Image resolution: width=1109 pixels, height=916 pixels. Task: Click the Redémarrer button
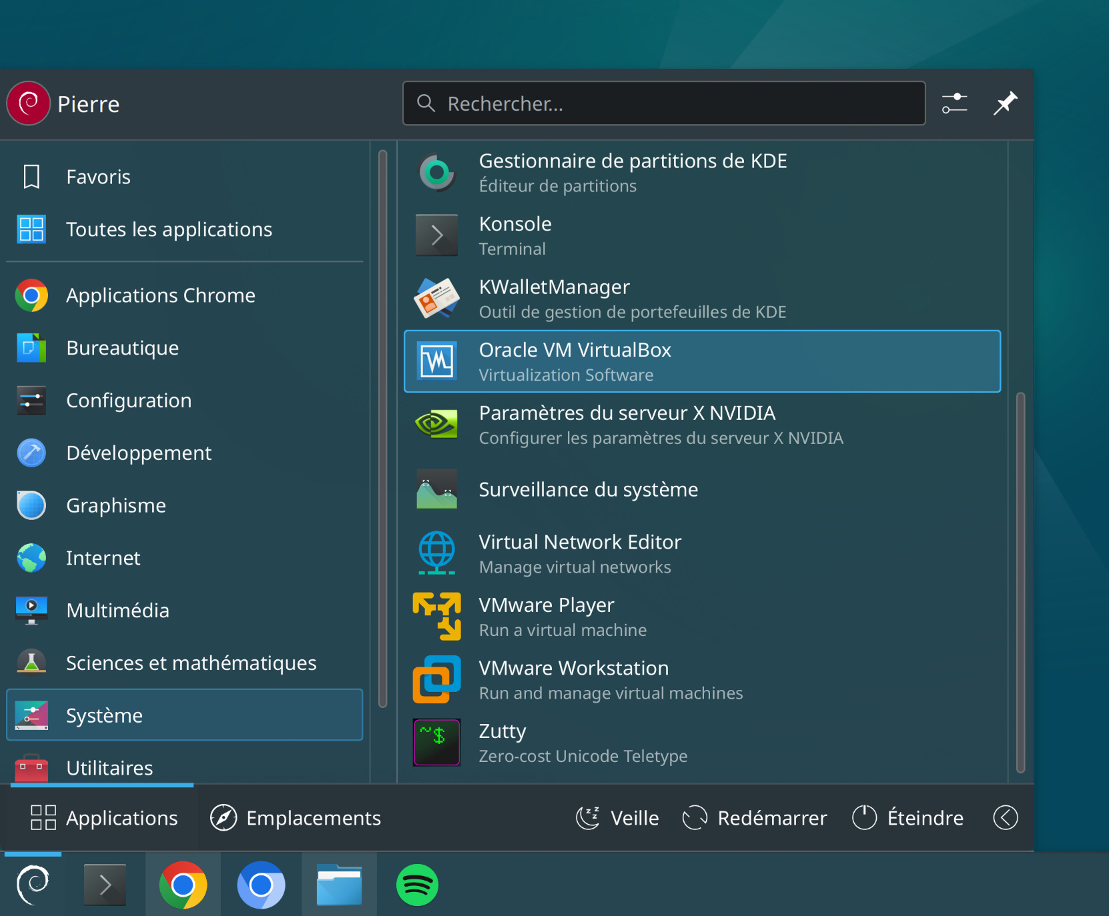pyautogui.click(x=755, y=817)
